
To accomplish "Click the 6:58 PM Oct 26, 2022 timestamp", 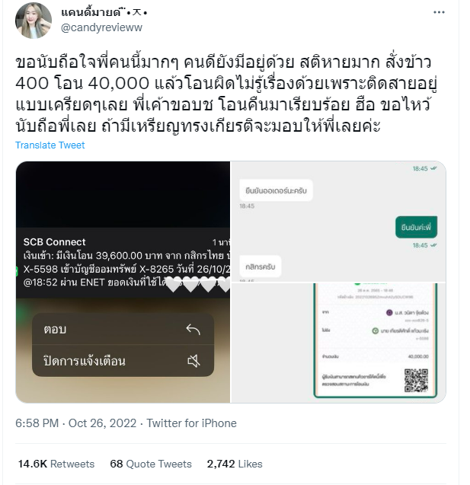I will [76, 423].
